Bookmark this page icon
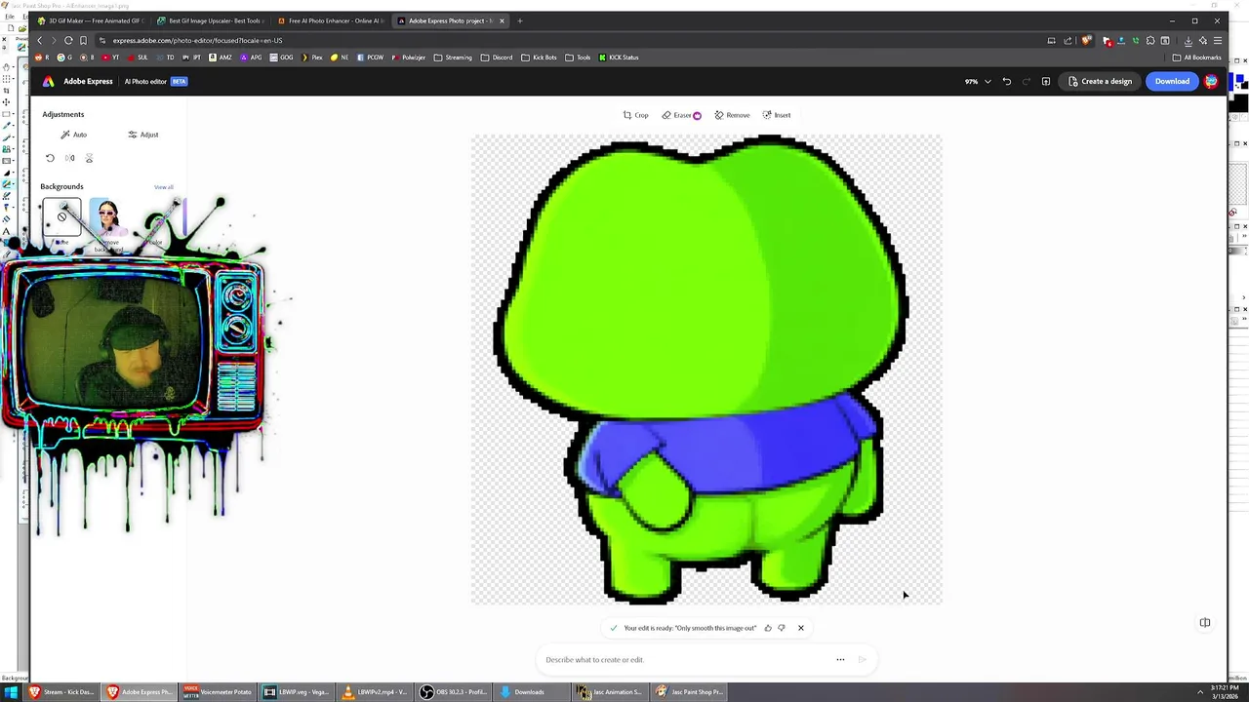The image size is (1249, 702). pyautogui.click(x=83, y=40)
